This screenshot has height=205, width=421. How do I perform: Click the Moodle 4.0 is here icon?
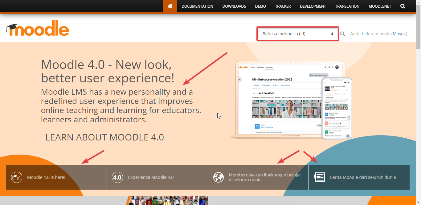[17, 177]
